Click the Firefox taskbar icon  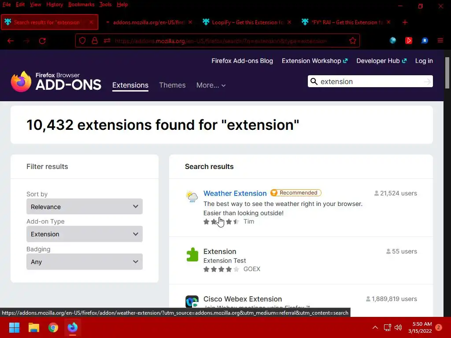73,327
